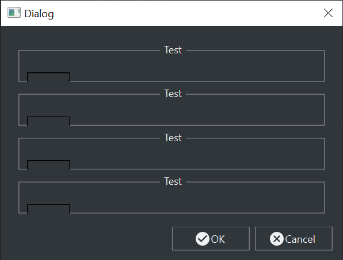Dismiss the dialog with Cancel
Image resolution: width=343 pixels, height=260 pixels.
294,239
